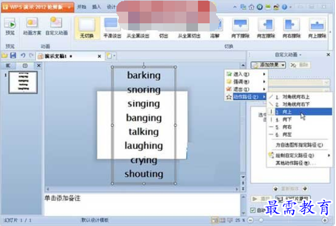Click the blue save disk icon

(x=13, y=56)
